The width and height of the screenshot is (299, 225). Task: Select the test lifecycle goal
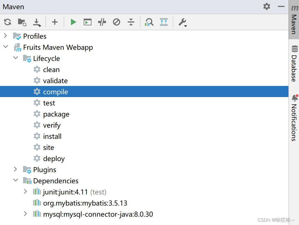coord(49,103)
